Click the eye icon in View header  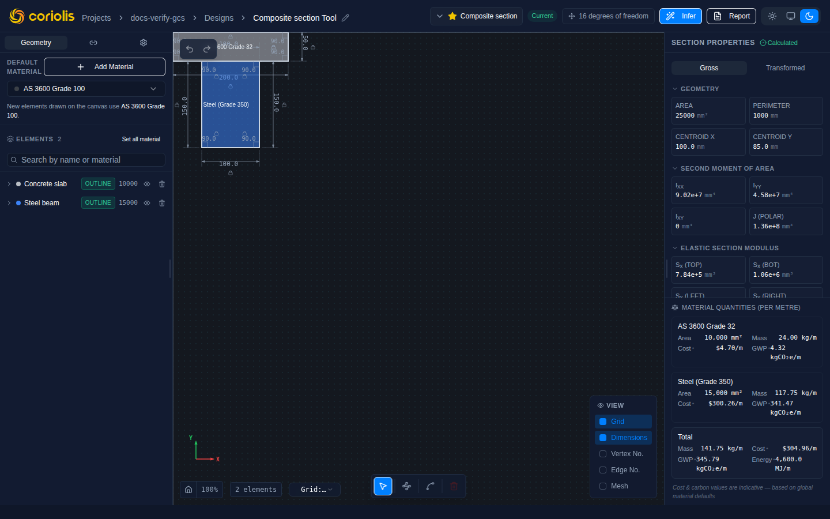pos(601,405)
